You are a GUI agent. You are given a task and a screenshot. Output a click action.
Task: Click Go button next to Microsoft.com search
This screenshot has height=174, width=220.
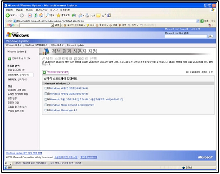(211, 36)
